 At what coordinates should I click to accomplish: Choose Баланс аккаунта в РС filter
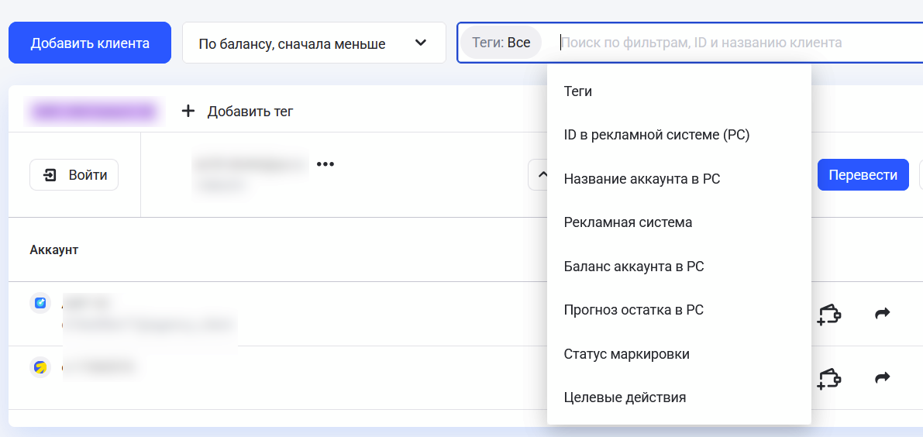679,267
